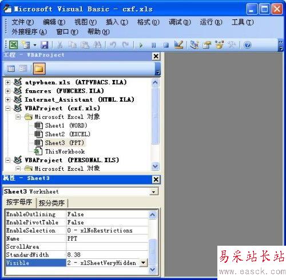Screen dimensions: 286x280
Task: Open the Insert object dropdown arrow
Action: point(35,45)
